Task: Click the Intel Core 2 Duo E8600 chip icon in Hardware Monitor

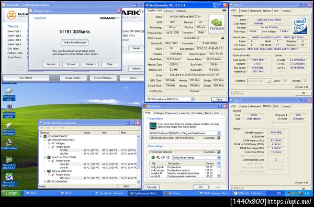Action: pyautogui.click(x=49, y=157)
